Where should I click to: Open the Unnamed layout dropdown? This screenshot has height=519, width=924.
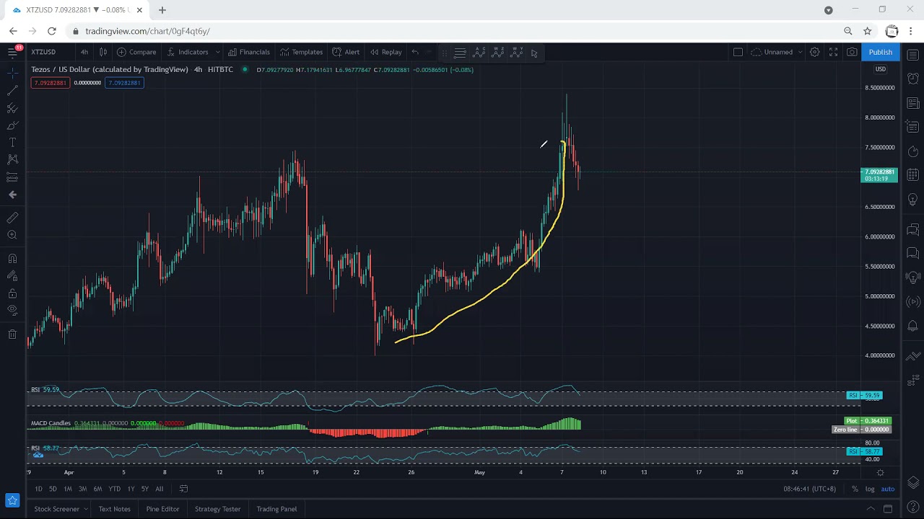(777, 52)
